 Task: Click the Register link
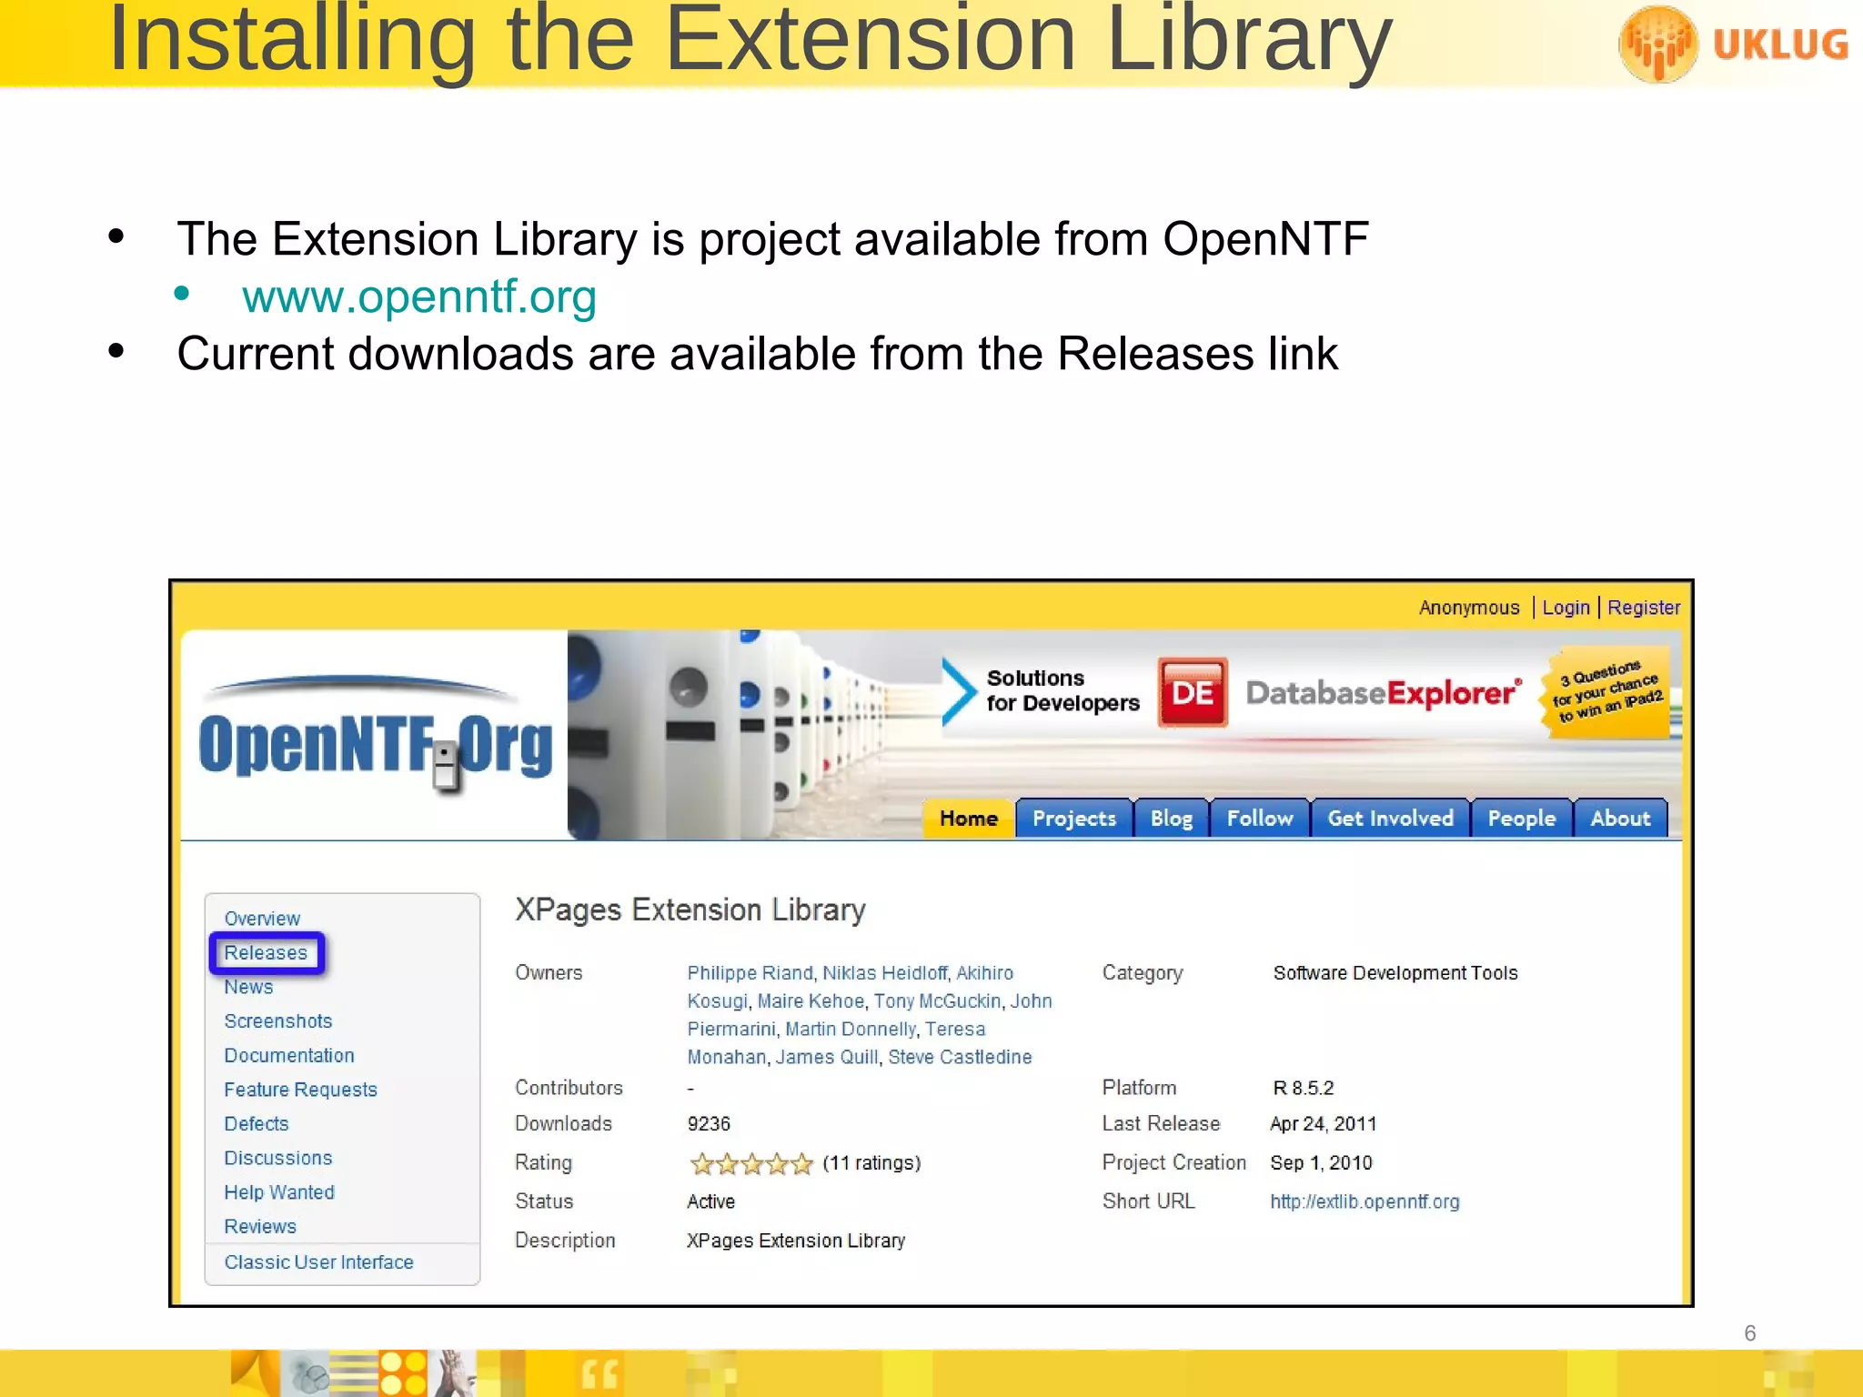coord(1643,608)
